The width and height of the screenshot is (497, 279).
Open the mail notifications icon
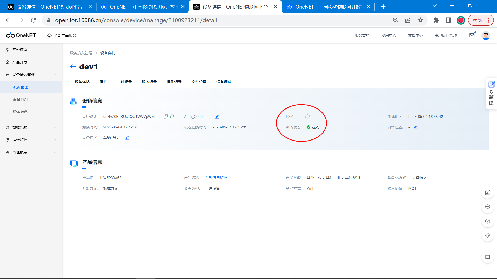[x=472, y=35]
